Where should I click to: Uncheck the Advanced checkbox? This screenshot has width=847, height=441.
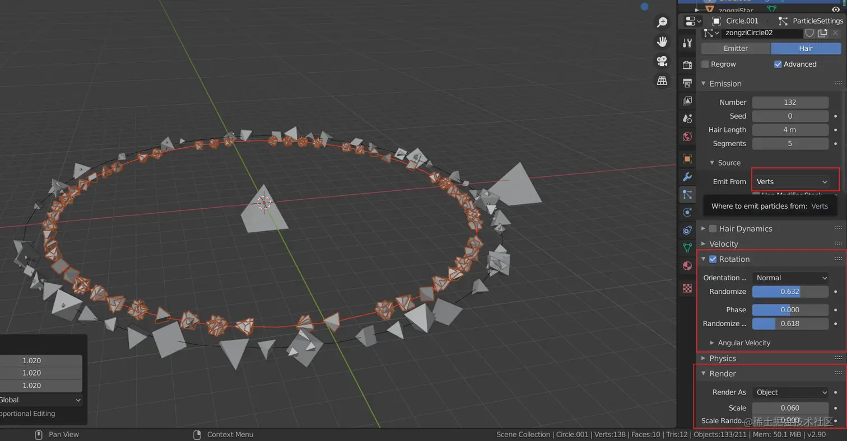(x=778, y=64)
